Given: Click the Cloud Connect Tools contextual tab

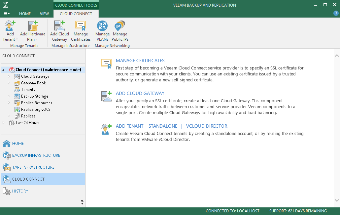Looking at the screenshot, I should pyautogui.click(x=76, y=5).
